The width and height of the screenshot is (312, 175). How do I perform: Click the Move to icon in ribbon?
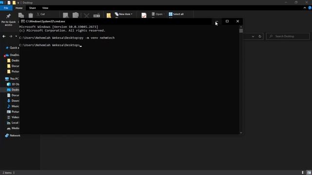(x=65, y=15)
